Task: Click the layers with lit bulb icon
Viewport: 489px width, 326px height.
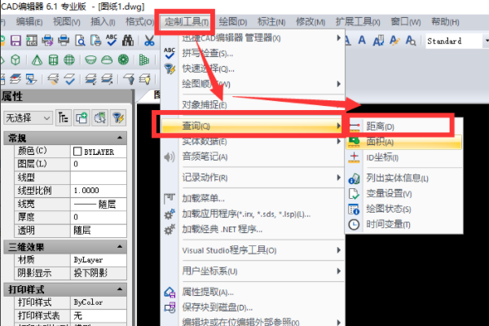Action: 145,79
